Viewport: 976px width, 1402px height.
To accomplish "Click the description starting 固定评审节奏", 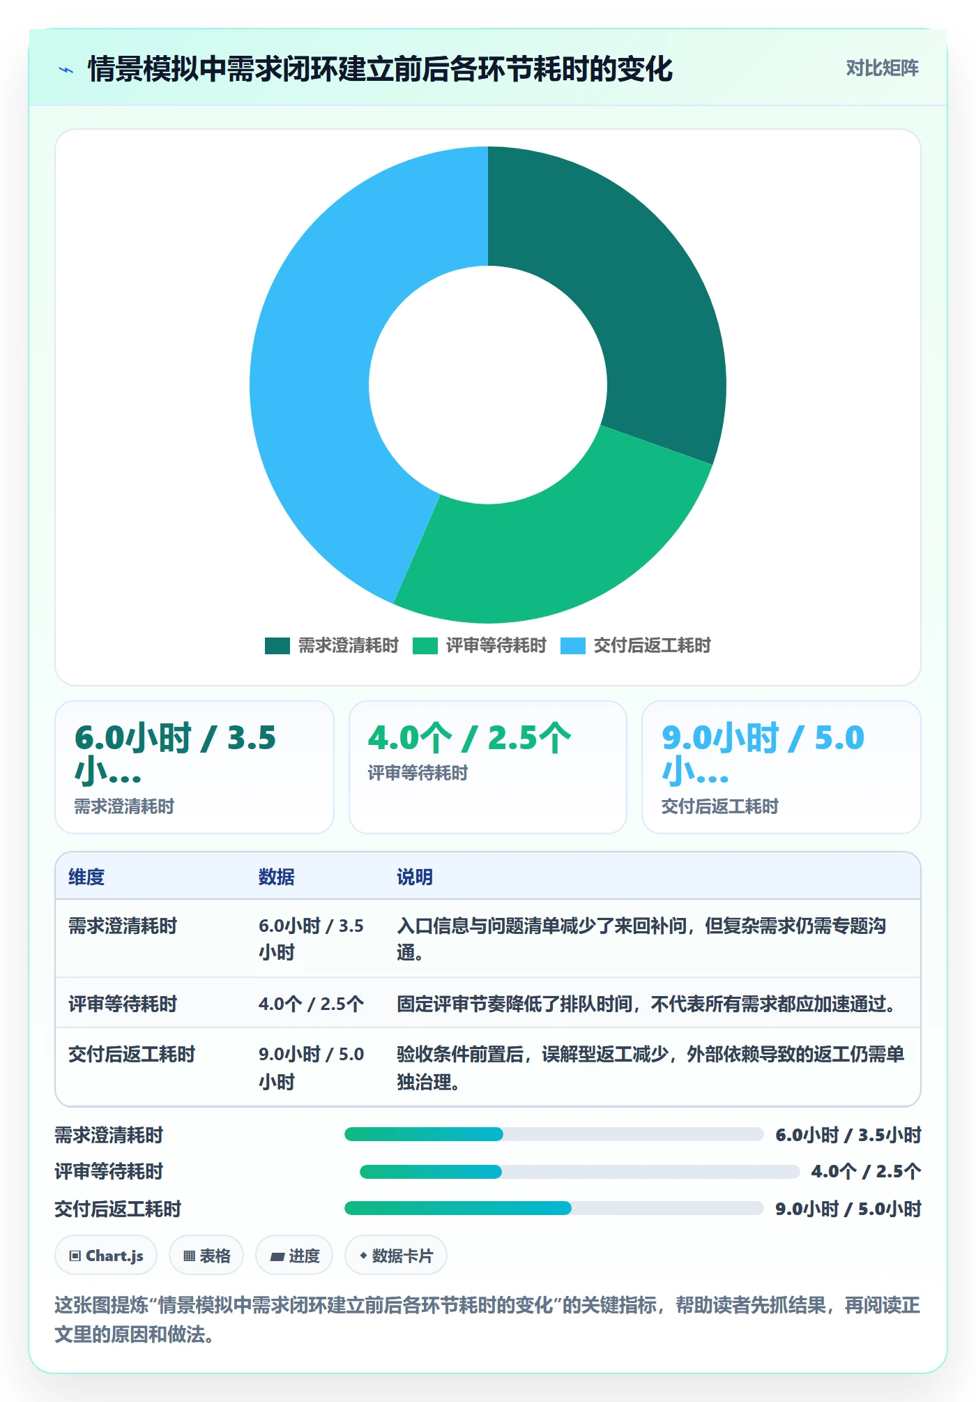I will 648,1004.
